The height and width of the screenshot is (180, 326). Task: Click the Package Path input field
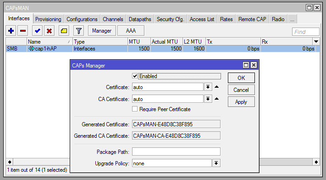(176, 152)
